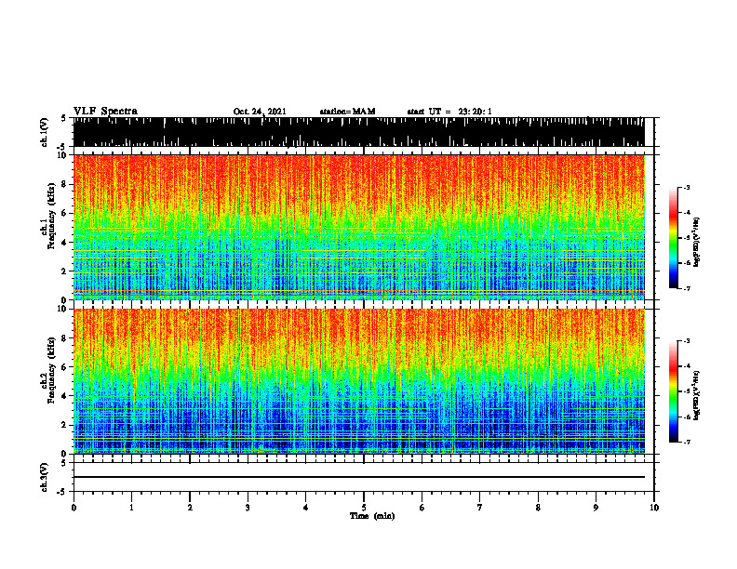Click the "station=MAM" header label
The image size is (737, 569).
348,112
